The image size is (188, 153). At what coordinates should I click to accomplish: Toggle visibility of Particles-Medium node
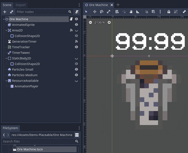pos(76,75)
